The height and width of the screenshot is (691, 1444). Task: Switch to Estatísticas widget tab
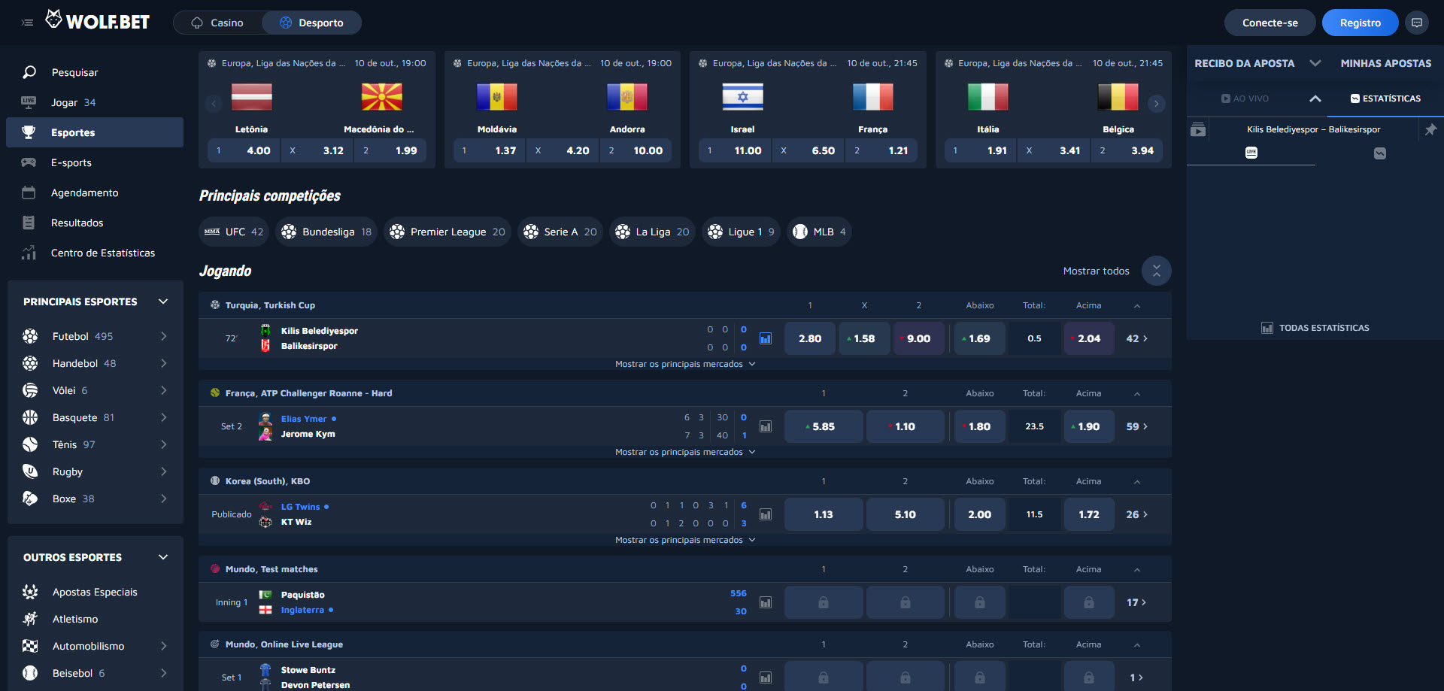[x=1385, y=98]
